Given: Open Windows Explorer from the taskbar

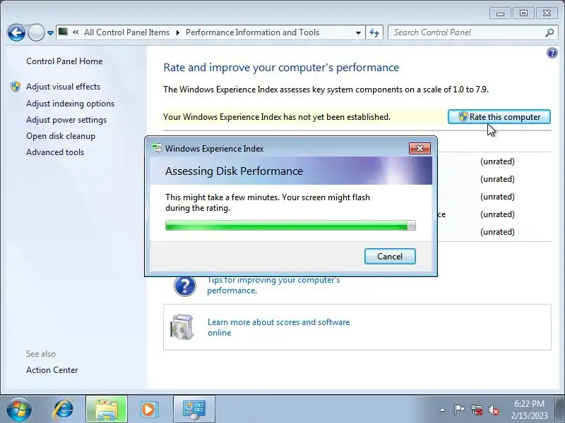Looking at the screenshot, I should 107,410.
